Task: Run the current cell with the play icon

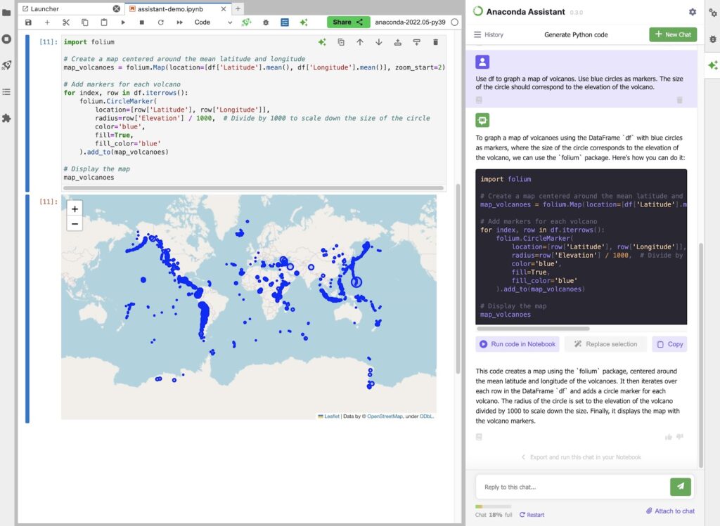Action: pos(123,22)
